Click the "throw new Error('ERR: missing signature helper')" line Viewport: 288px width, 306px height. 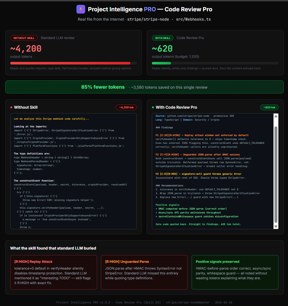(x=58, y=200)
